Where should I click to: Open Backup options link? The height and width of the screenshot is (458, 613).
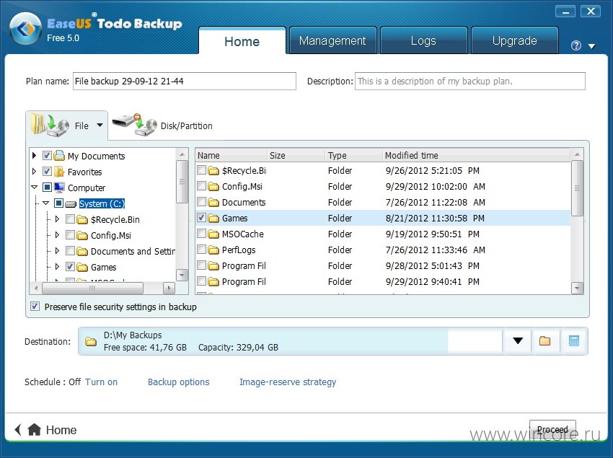point(179,382)
